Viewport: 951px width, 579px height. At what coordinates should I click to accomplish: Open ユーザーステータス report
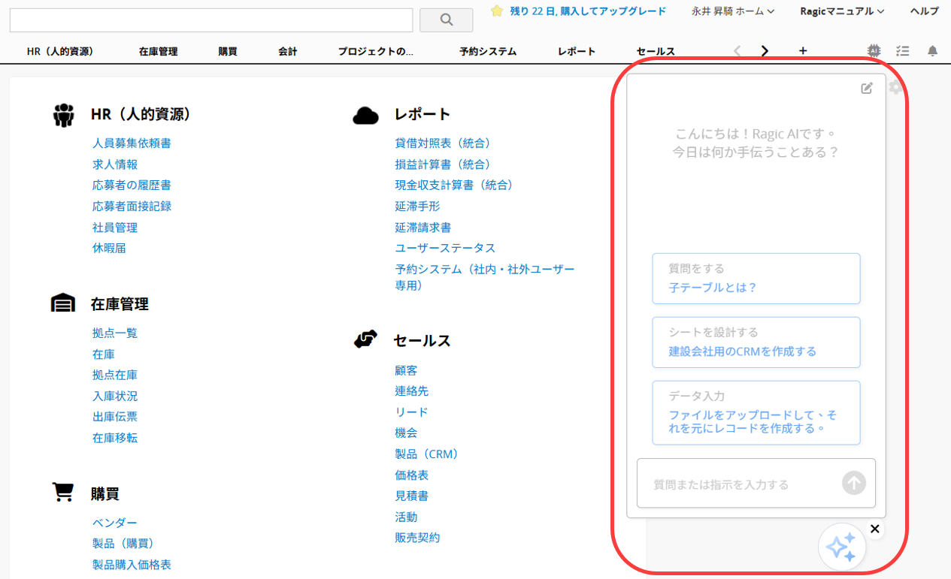pyautogui.click(x=445, y=248)
